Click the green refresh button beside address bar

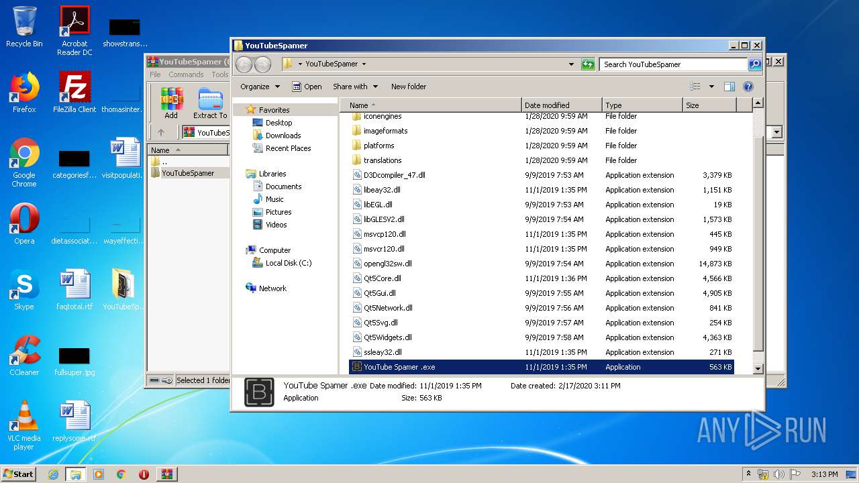point(588,64)
